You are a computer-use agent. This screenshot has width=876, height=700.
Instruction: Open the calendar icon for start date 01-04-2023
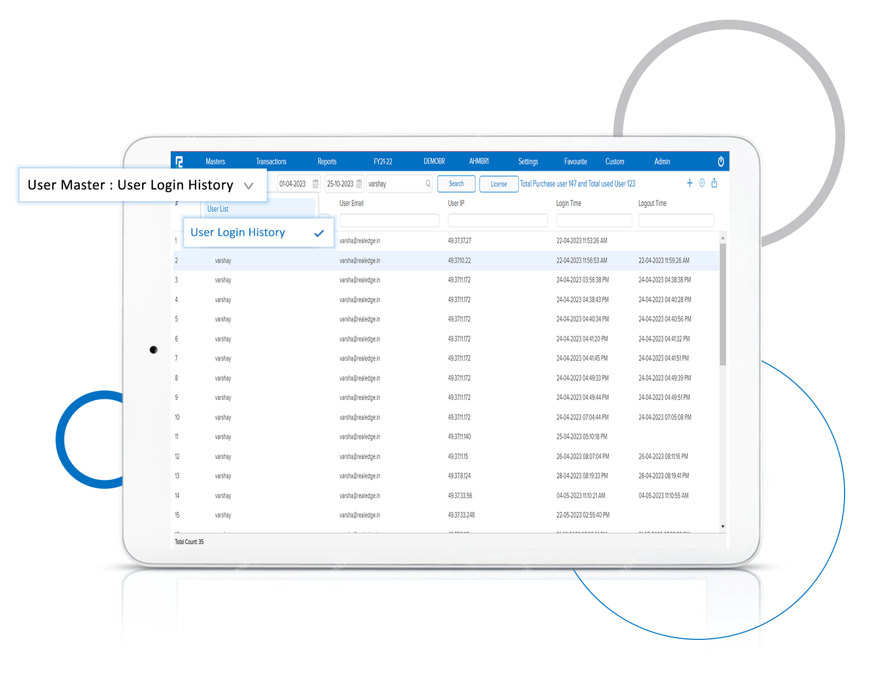[x=316, y=184]
